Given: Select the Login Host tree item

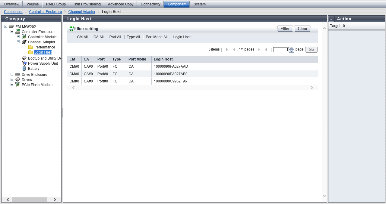Looking at the screenshot, I should tap(43, 52).
